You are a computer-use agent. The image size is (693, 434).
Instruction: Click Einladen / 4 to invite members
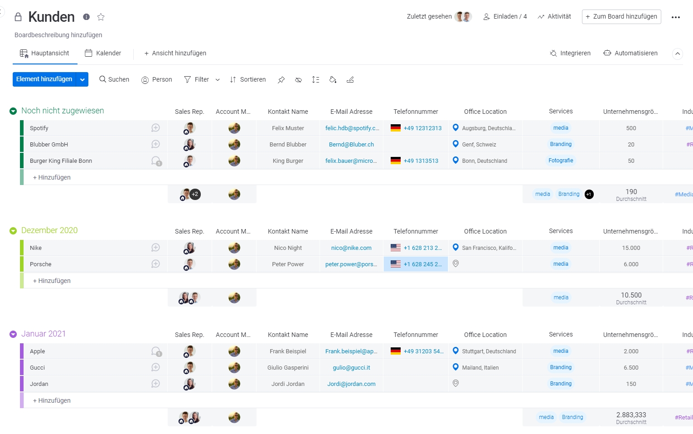coord(505,16)
